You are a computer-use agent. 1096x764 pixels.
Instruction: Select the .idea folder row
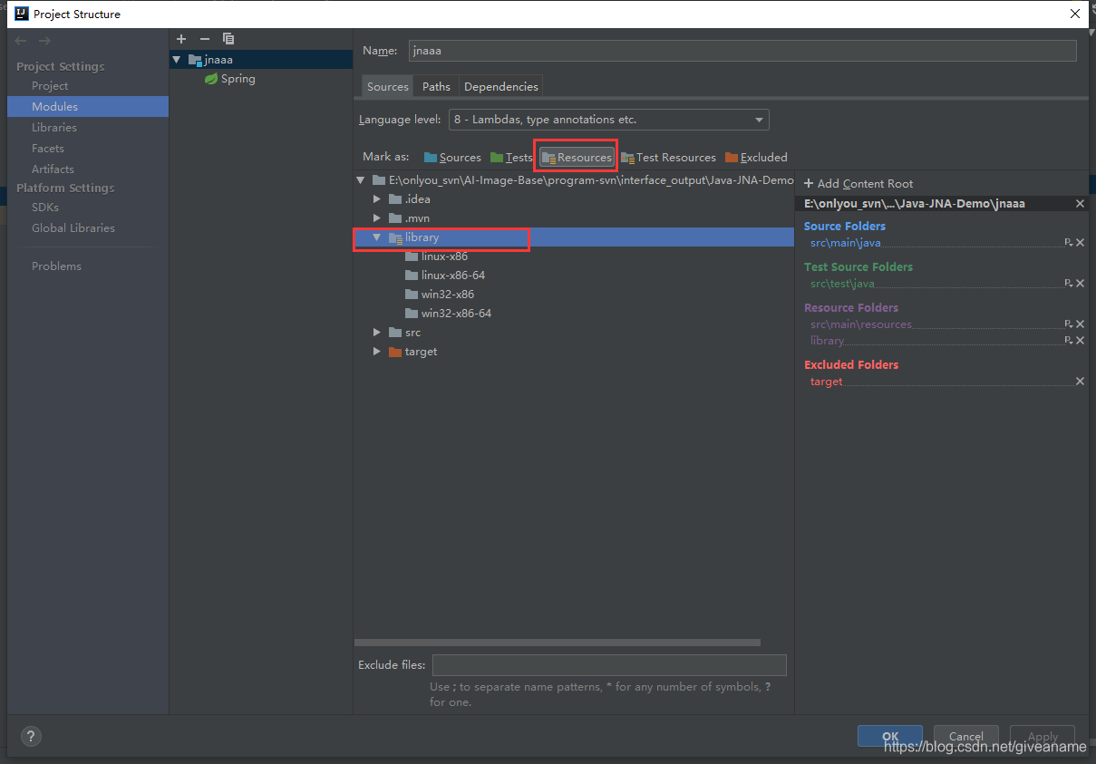pyautogui.click(x=574, y=199)
